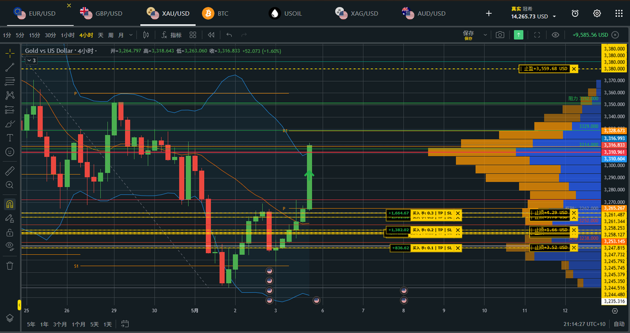Expand account balance dropdown
This screenshot has height=333, width=630.
point(554,17)
